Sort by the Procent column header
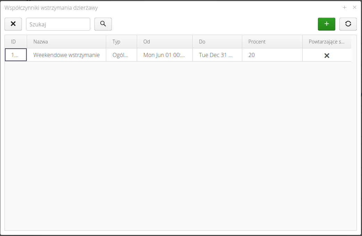Image resolution: width=362 pixels, height=236 pixels. (272, 42)
